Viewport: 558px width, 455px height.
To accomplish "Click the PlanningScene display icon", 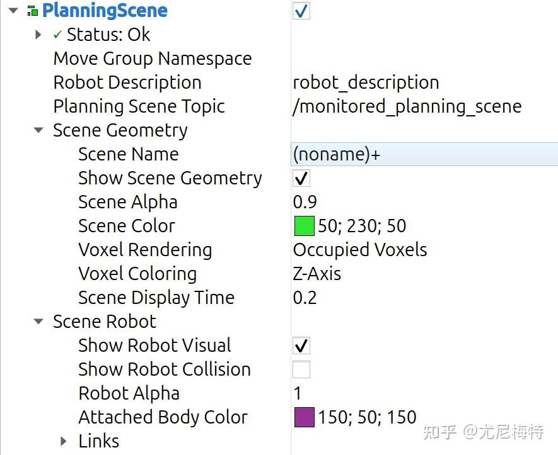I will coord(32,11).
